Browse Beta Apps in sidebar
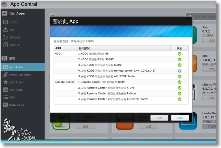The height and width of the screenshot is (148, 221). tap(16, 105)
